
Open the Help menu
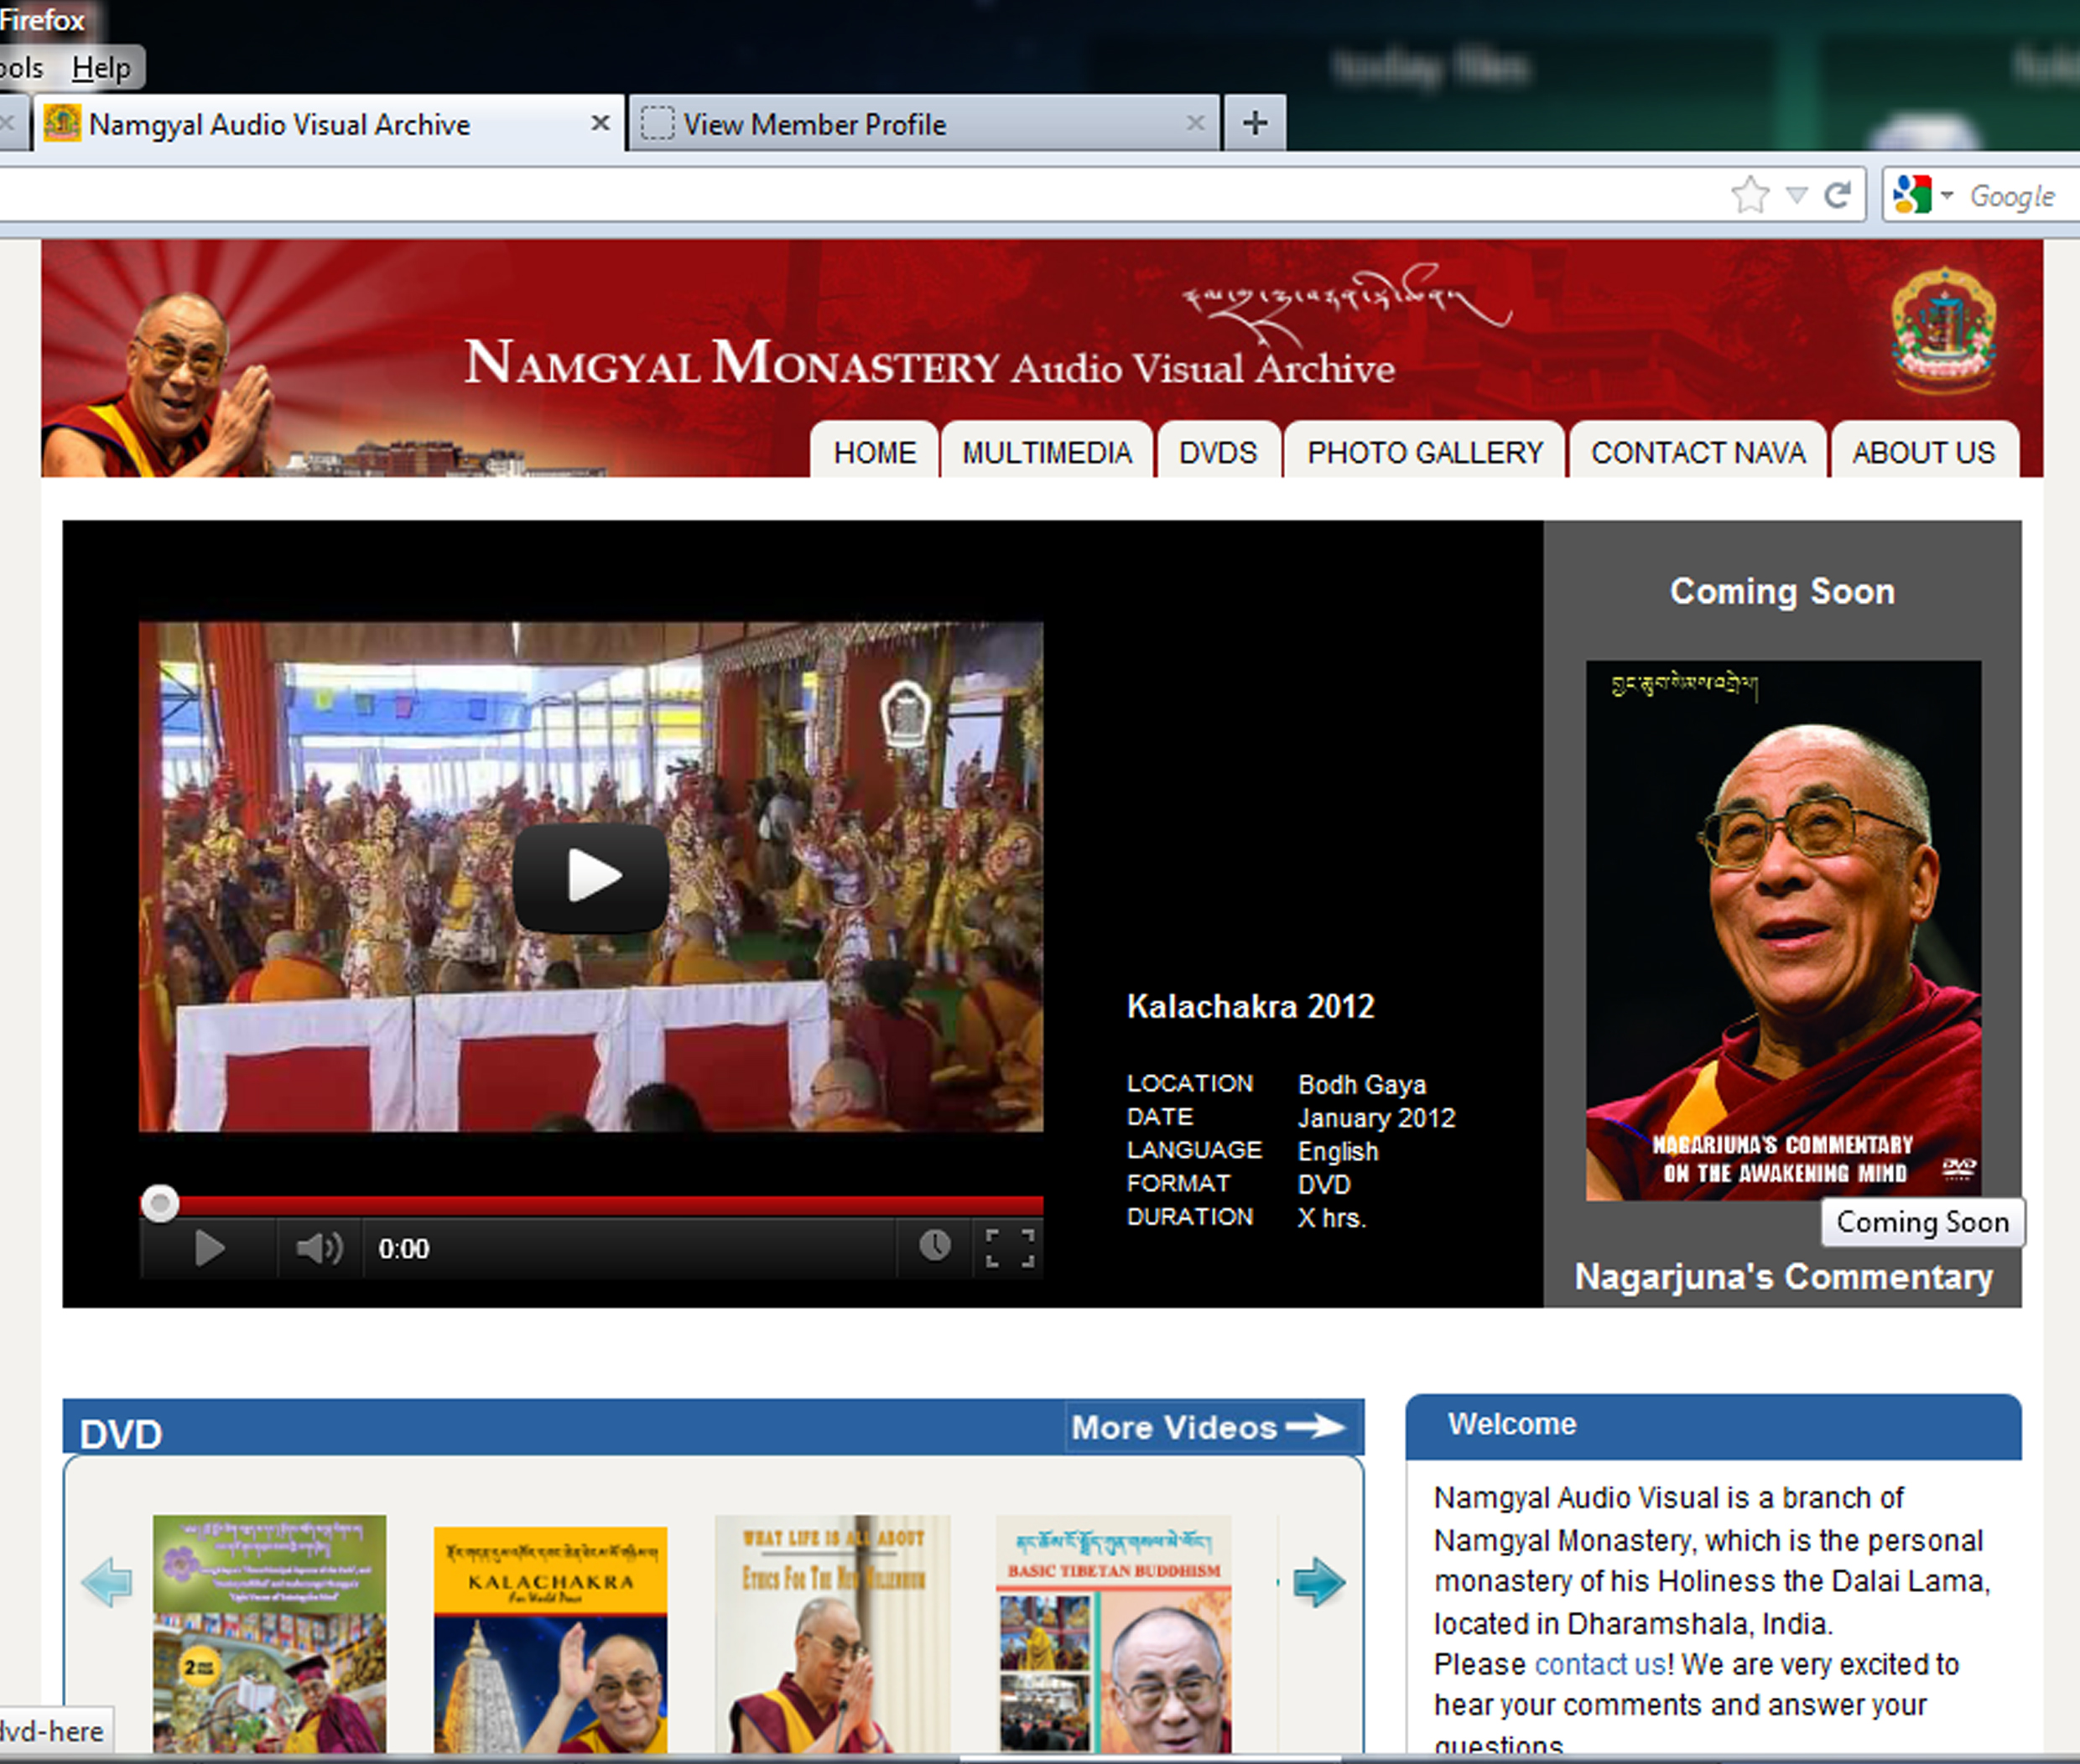pos(101,68)
